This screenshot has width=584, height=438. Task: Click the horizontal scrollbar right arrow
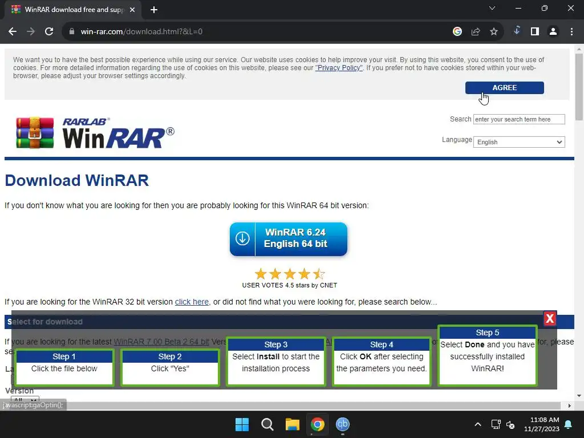tap(570, 405)
